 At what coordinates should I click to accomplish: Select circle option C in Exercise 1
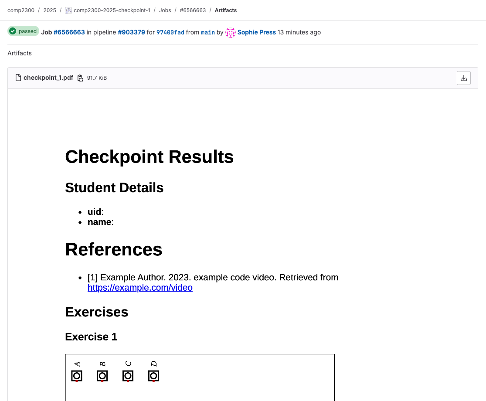tap(128, 376)
